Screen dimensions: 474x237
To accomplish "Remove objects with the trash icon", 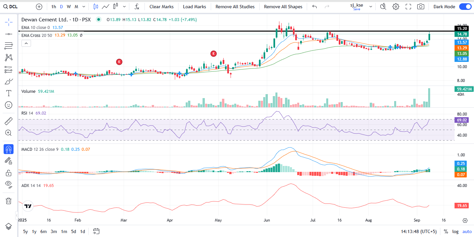I will [x=9, y=201].
